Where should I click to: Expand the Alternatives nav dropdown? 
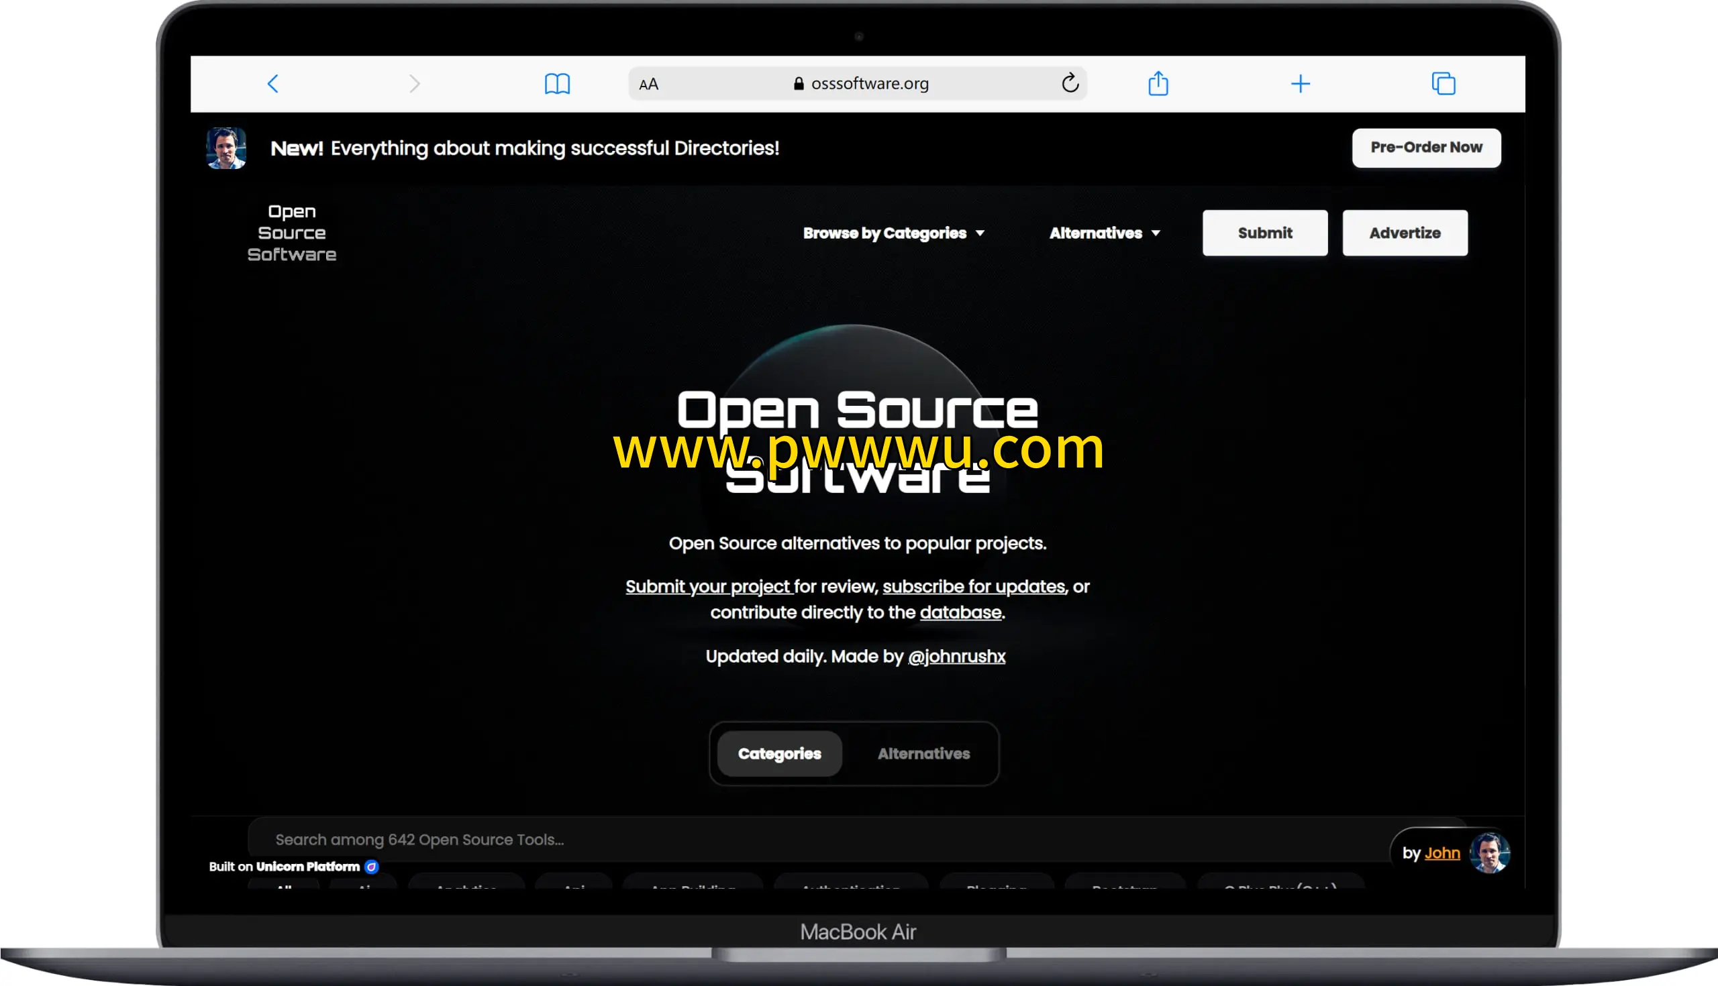coord(1104,233)
